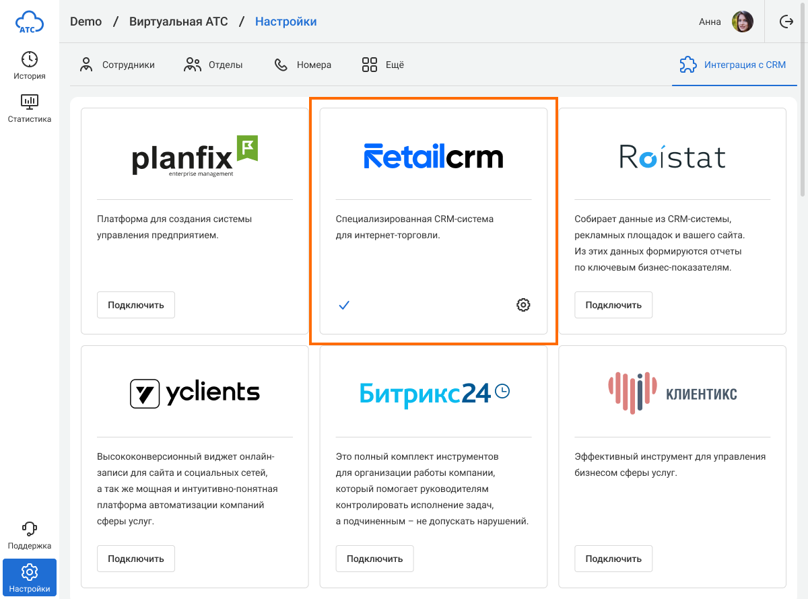This screenshot has width=808, height=599.
Task: Open the History section in sidebar
Action: click(30, 65)
